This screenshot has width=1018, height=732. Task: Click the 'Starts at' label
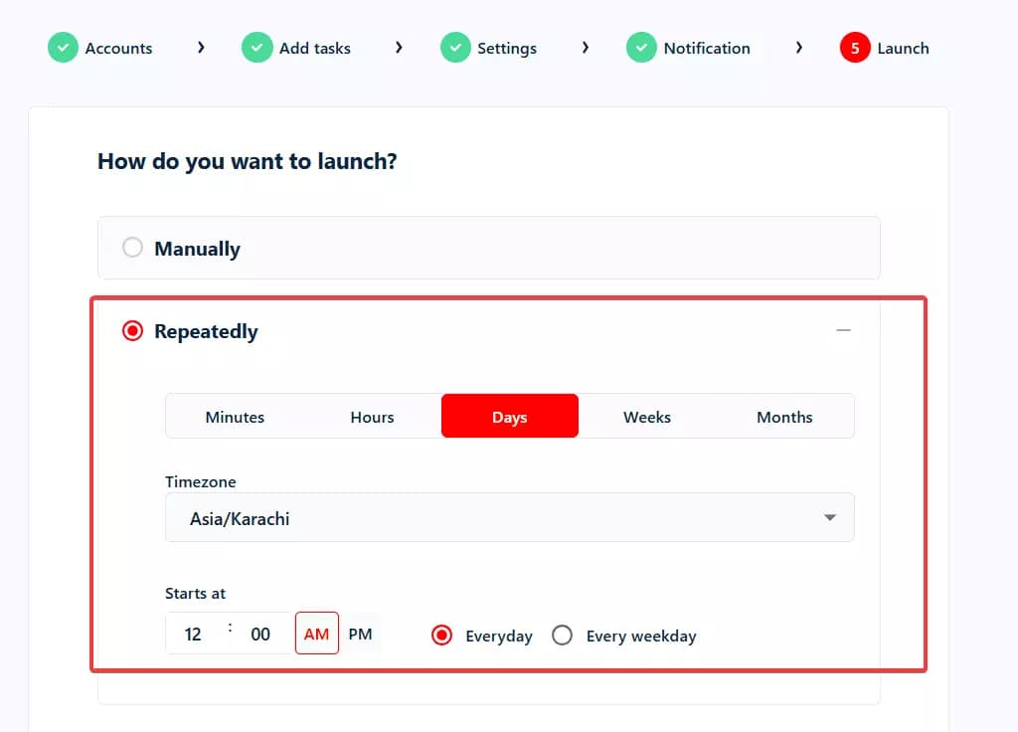point(196,593)
